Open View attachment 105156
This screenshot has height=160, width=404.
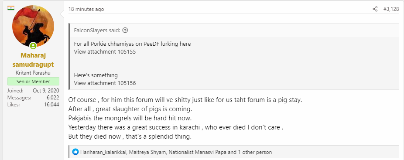click(x=105, y=83)
